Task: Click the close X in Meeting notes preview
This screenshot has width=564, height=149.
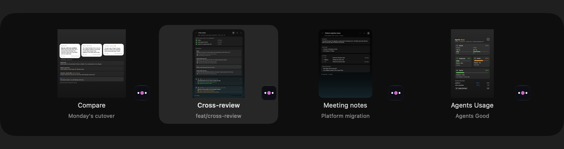Action: click(322, 33)
